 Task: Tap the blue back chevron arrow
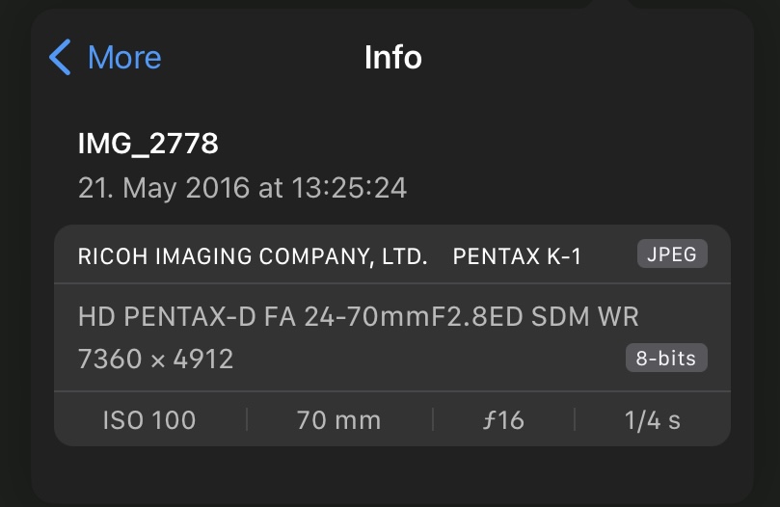click(60, 58)
